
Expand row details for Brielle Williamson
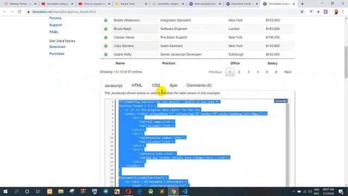click(105, 20)
